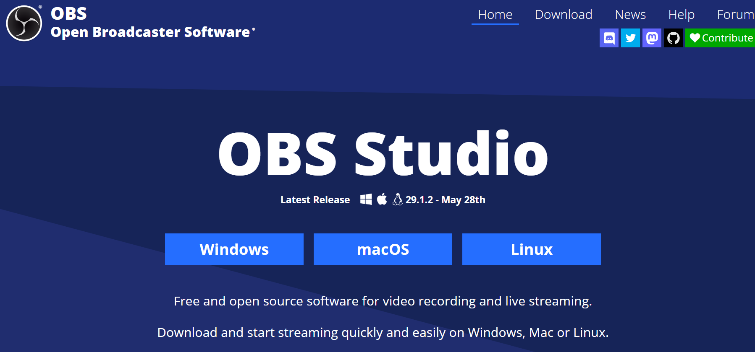This screenshot has width=755, height=352.
Task: Open the Discord icon link
Action: (609, 38)
